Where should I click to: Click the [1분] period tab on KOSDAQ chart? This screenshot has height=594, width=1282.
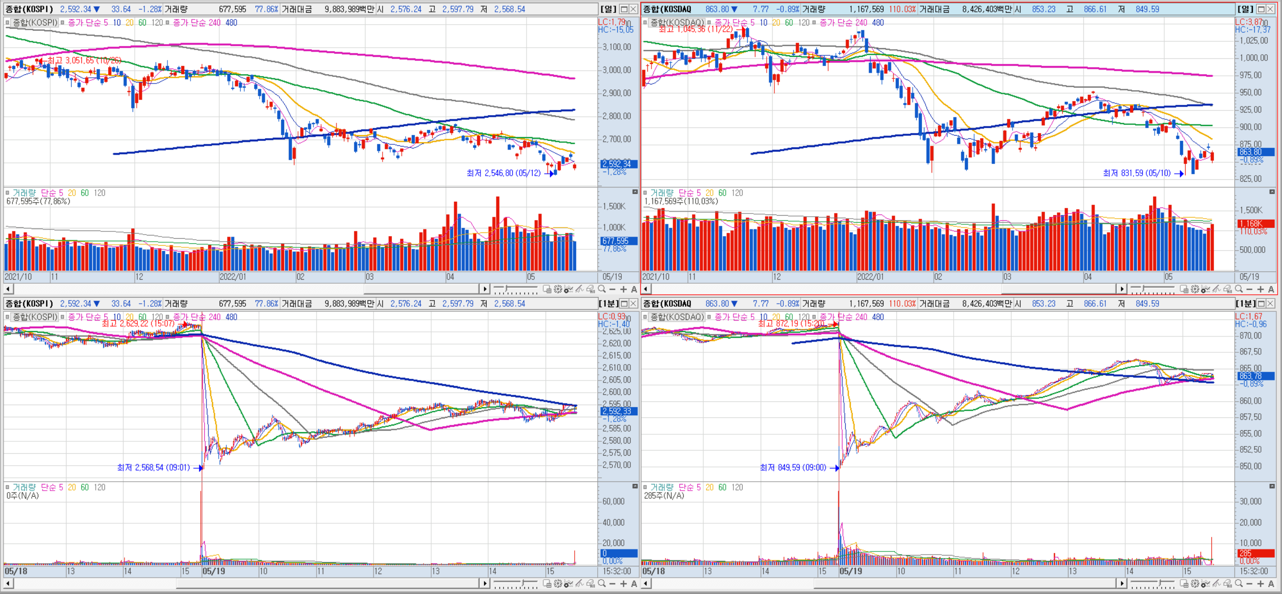coord(1245,304)
